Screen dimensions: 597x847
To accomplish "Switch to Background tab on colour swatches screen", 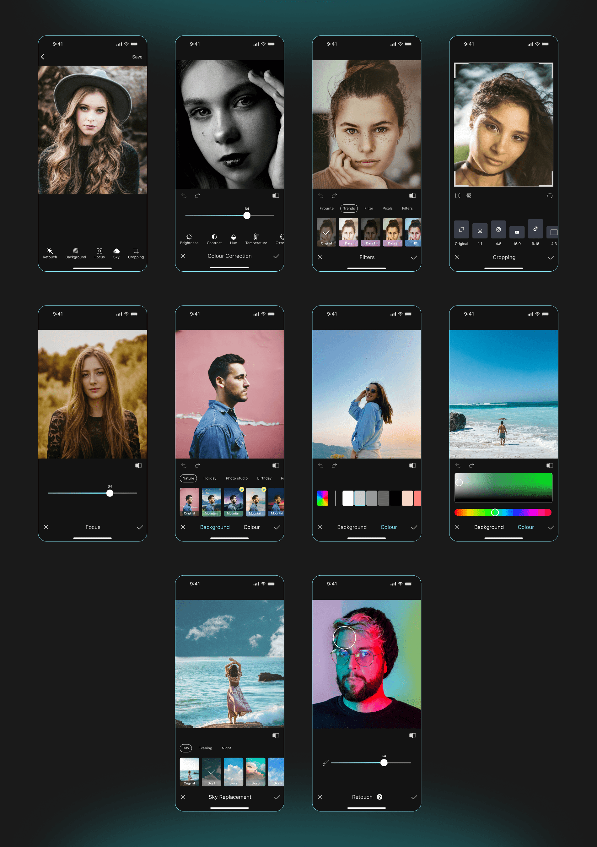I will [x=352, y=527].
